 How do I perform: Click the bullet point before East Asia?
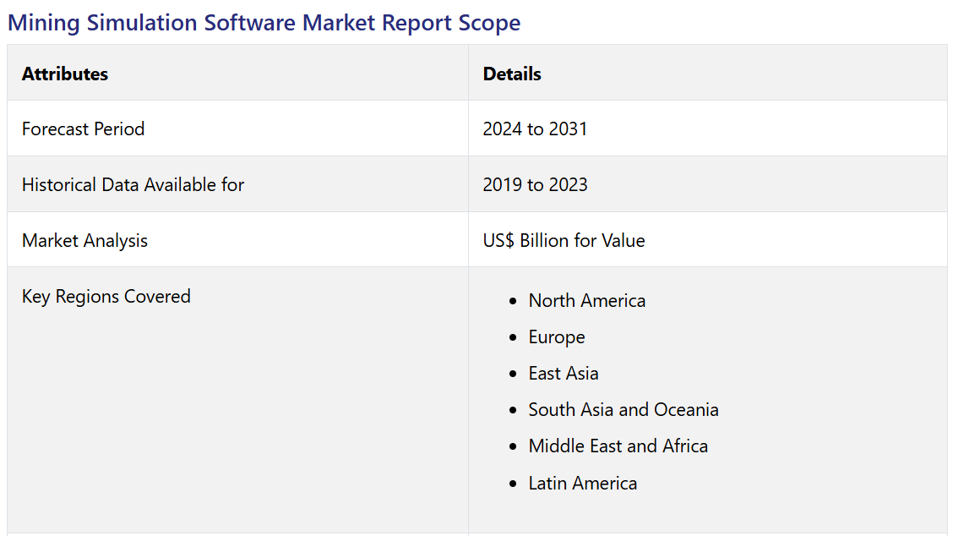pos(513,375)
